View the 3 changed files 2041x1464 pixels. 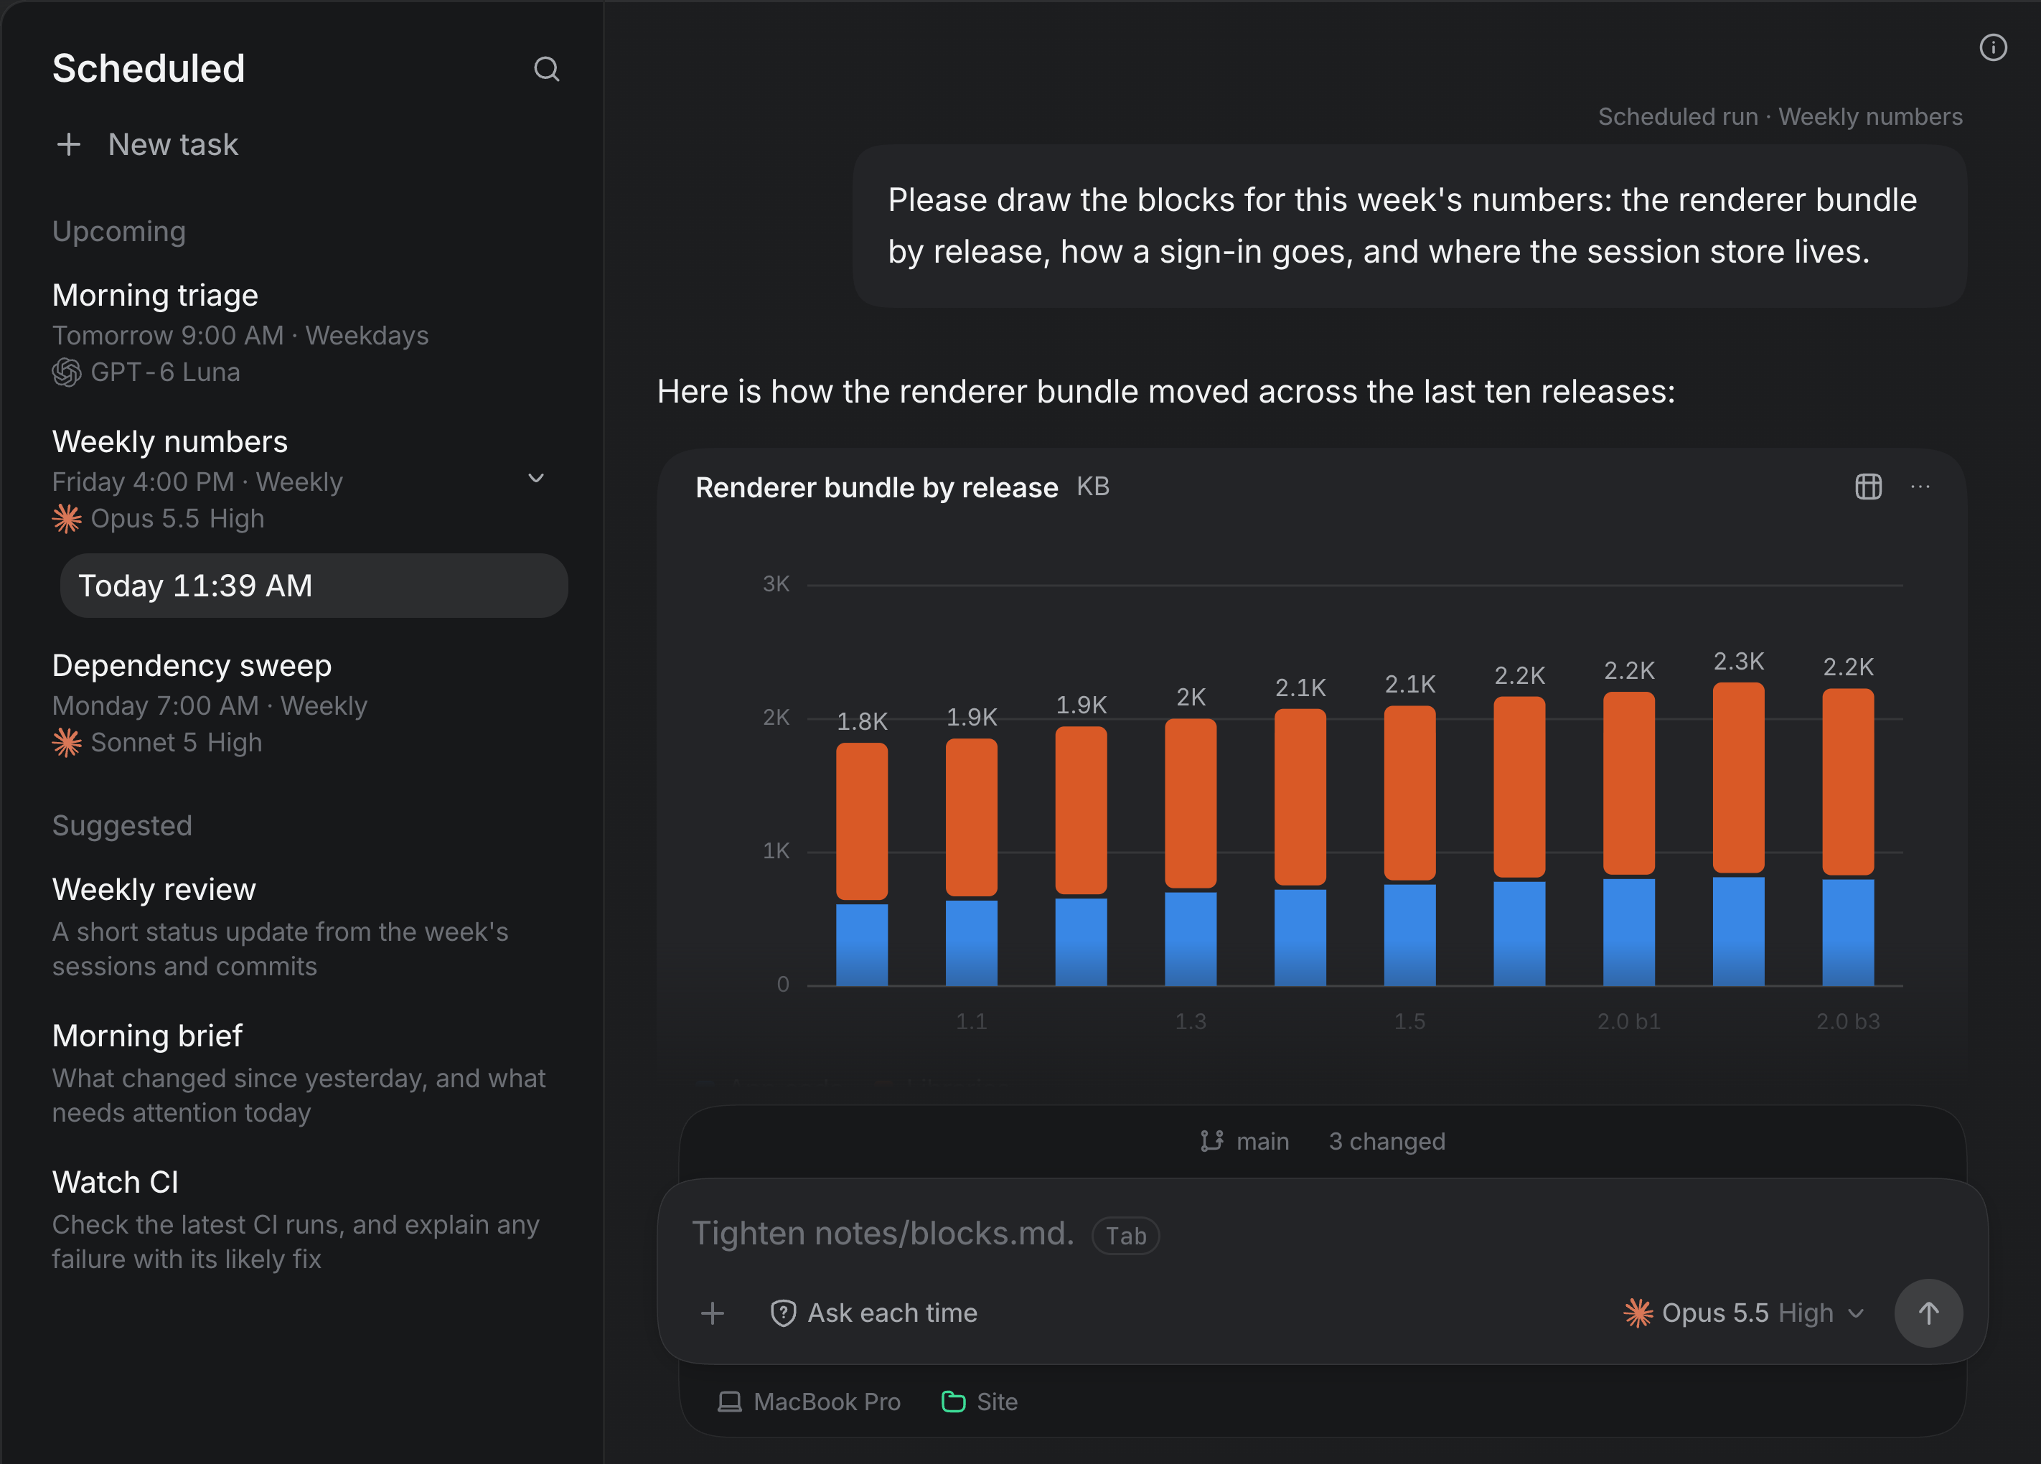point(1387,1141)
